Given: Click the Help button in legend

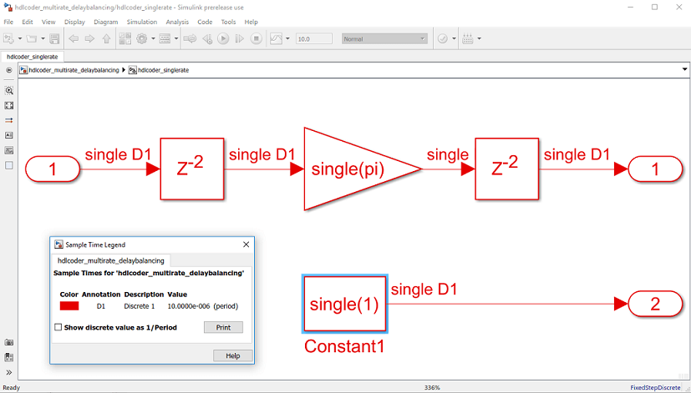Looking at the screenshot, I should (x=232, y=355).
